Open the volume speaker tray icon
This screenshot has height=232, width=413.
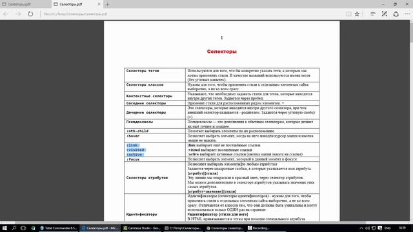coord(367,228)
